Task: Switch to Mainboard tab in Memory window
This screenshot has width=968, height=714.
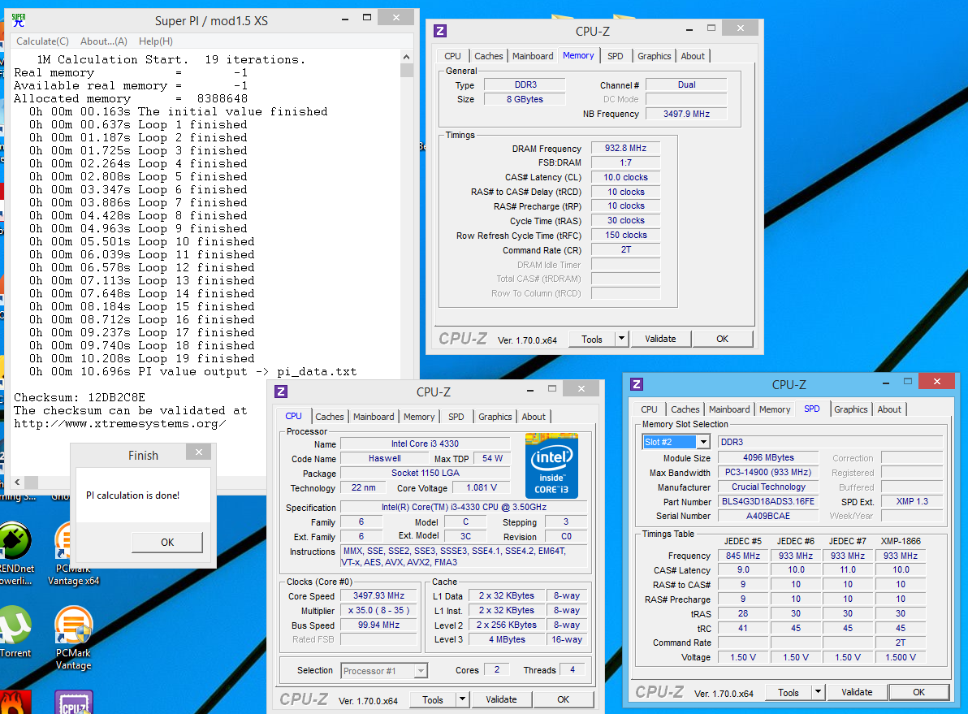Action: (x=533, y=55)
